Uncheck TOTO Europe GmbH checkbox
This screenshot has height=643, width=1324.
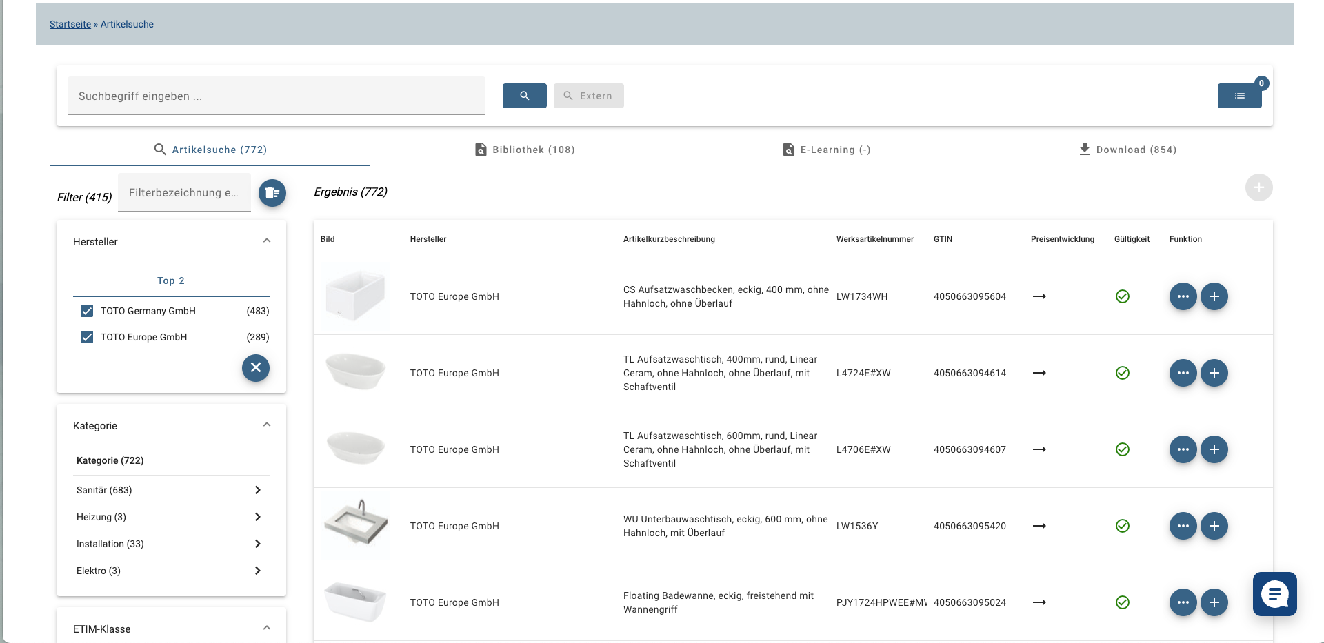pos(87,337)
